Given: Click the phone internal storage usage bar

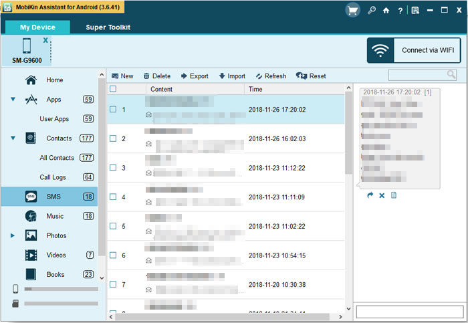Looking at the screenshot, I should [x=62, y=289].
